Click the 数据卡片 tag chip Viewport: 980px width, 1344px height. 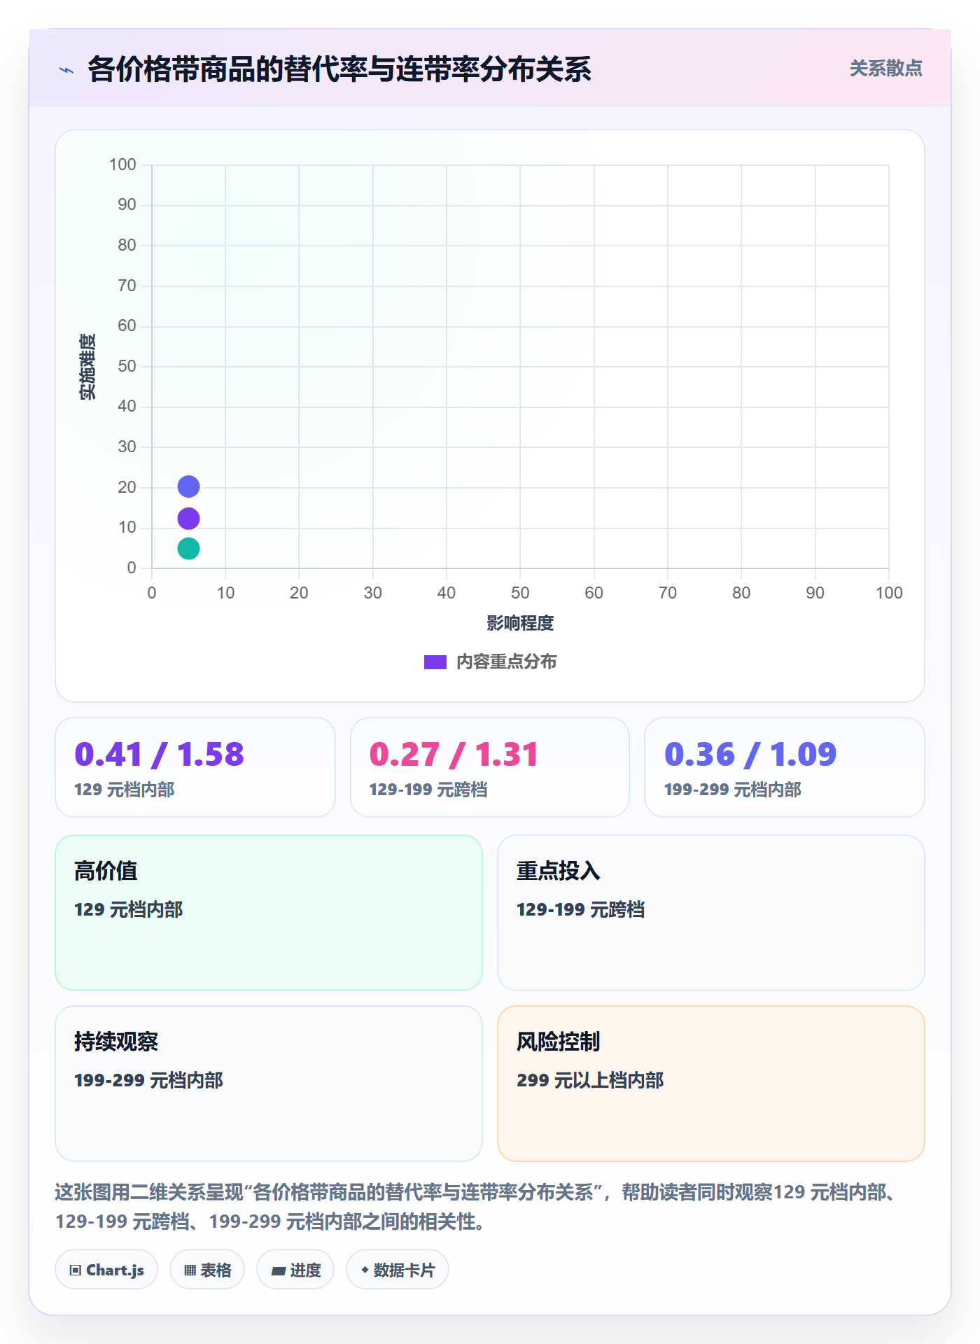click(x=398, y=1270)
